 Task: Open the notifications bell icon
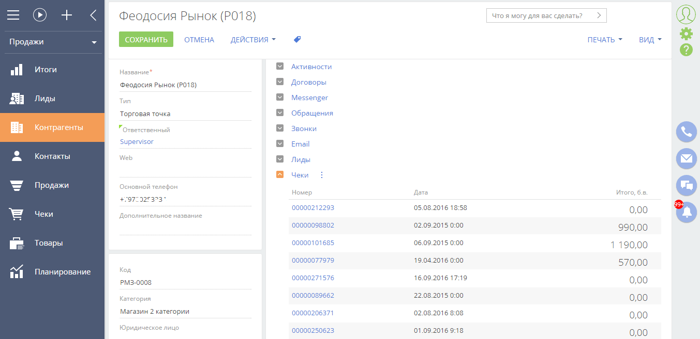tap(687, 212)
